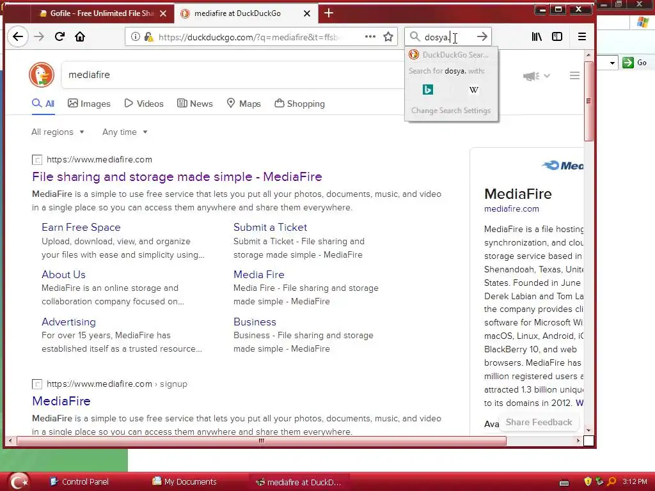Click the vertical scrollbar thumb

pos(588,101)
